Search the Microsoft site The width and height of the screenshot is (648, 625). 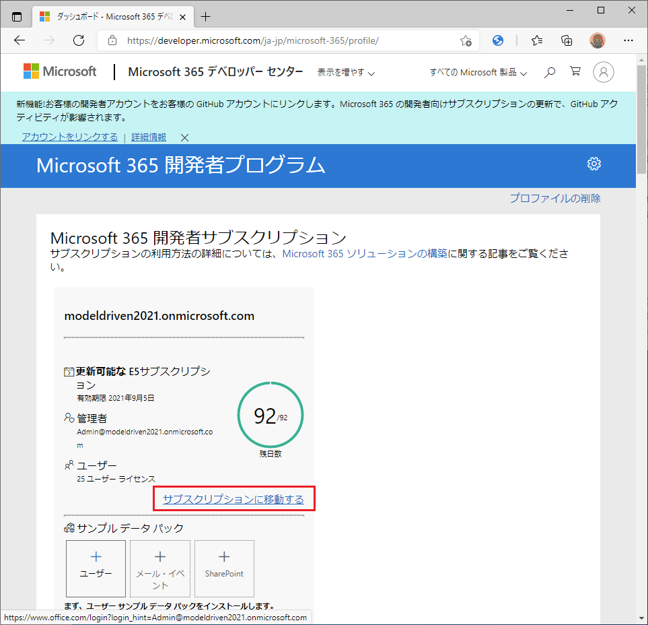[x=550, y=72]
